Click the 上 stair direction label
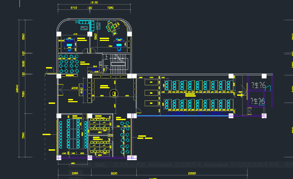 click(106, 57)
